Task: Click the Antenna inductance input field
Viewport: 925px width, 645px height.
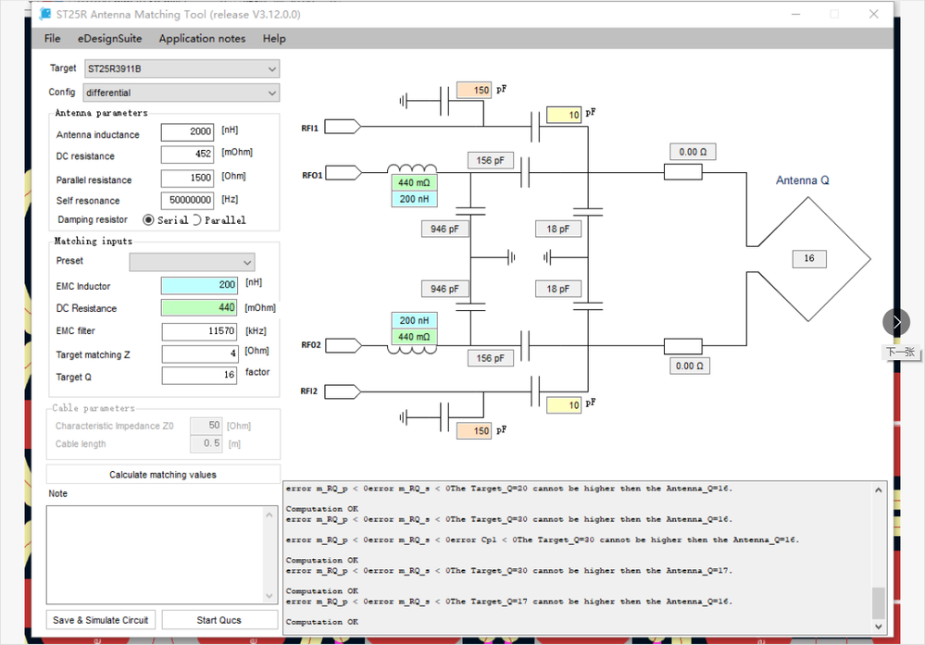Action: click(x=187, y=133)
